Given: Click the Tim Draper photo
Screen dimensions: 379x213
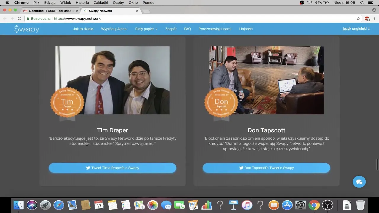Looking at the screenshot, I should point(113,80).
